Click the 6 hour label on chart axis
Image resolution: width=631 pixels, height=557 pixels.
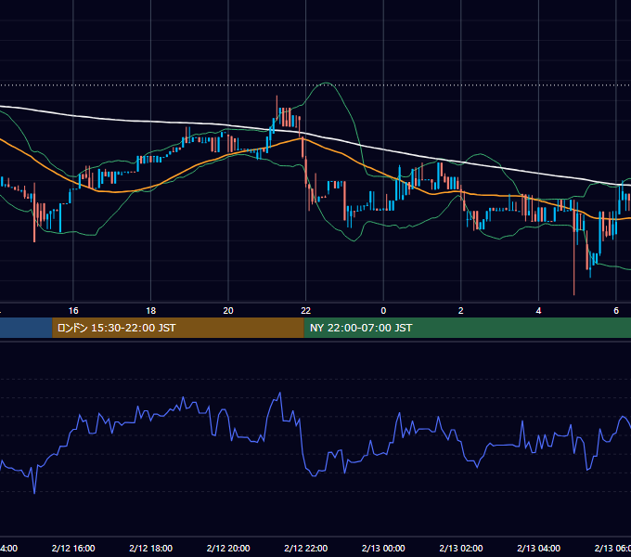coord(616,311)
